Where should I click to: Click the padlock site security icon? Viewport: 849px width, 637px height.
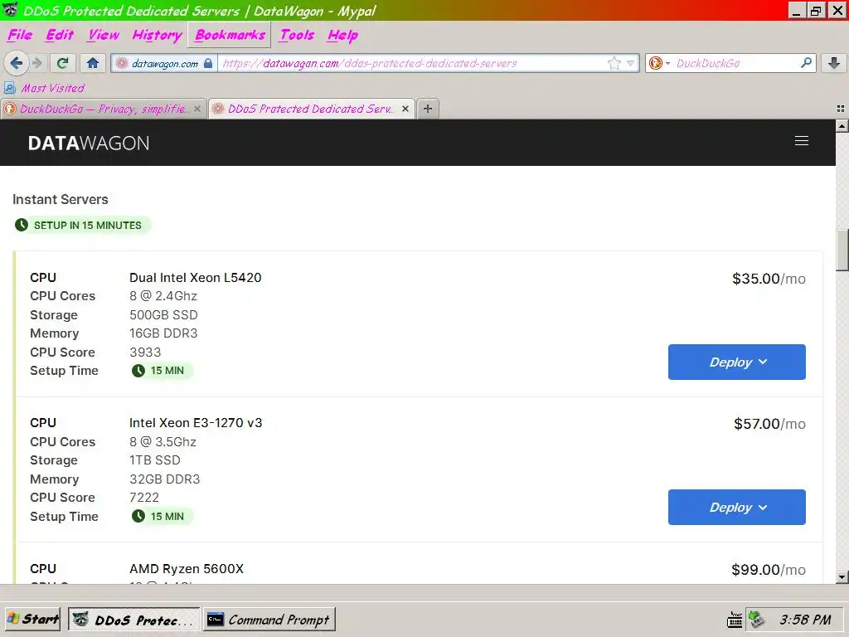[x=208, y=63]
